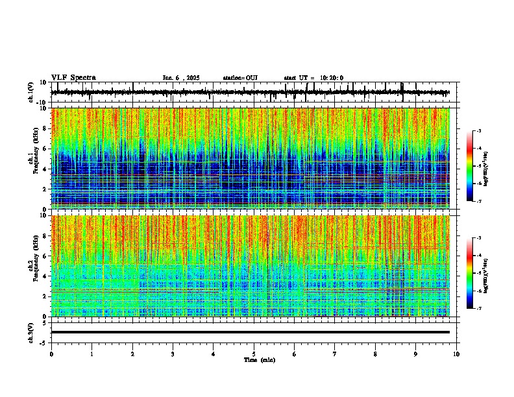Click the ch.2 "Frequency (kHz)" axis label

(x=36, y=258)
